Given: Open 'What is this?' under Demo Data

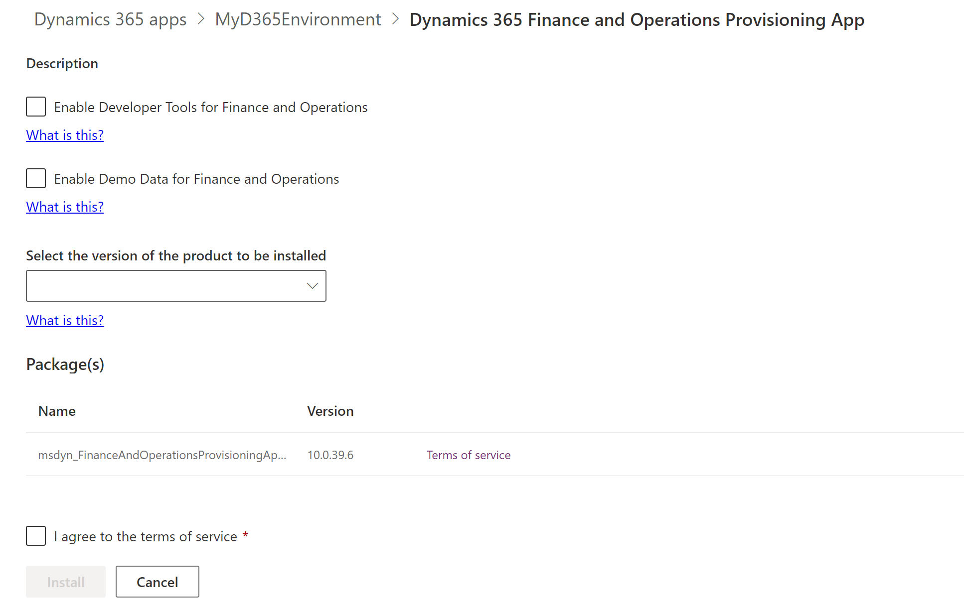Looking at the screenshot, I should (x=64, y=206).
